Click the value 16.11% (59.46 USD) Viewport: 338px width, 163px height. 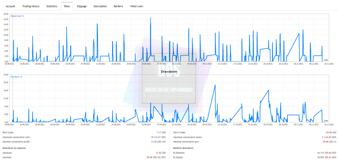point(326,153)
